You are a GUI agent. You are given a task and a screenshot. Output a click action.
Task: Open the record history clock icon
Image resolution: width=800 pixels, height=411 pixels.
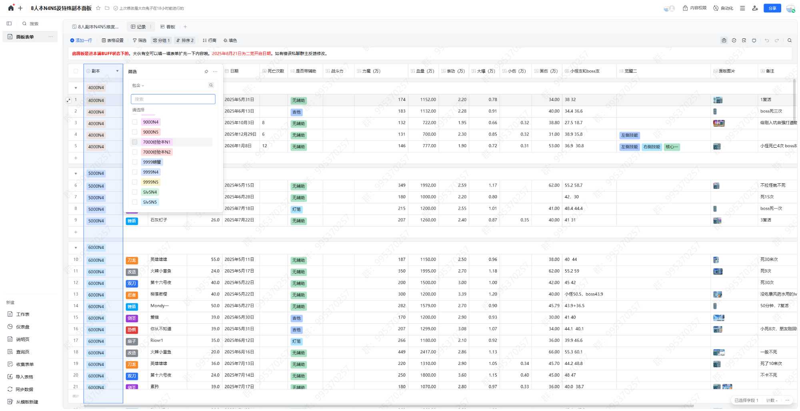pyautogui.click(x=734, y=40)
